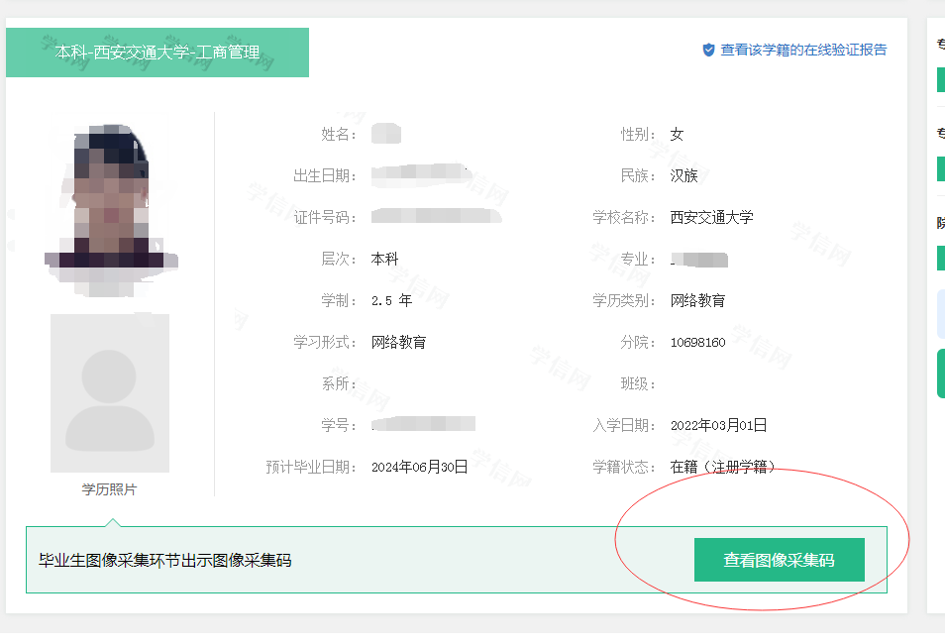The width and height of the screenshot is (945, 644).
Task: Select the 本科-西安交通大学-工商管理 tab
Action: (157, 52)
